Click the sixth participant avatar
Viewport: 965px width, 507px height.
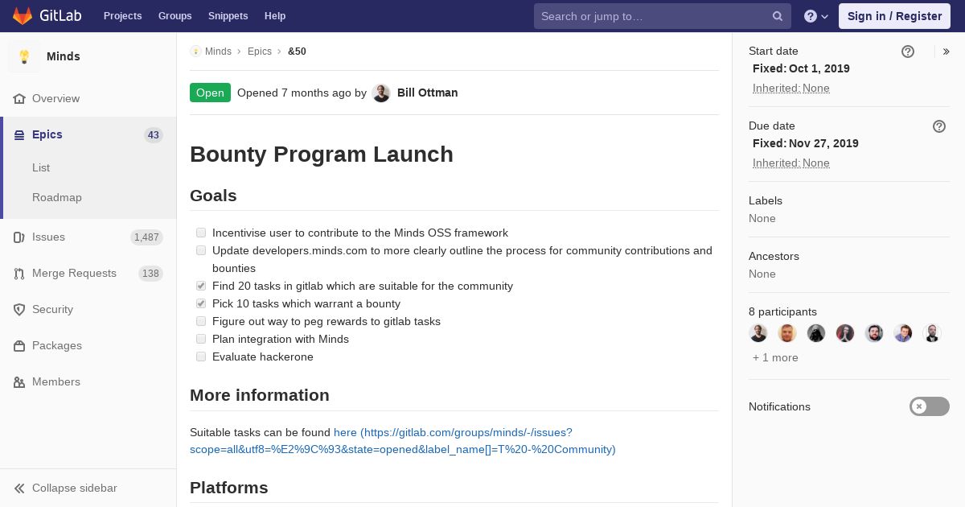coord(903,333)
